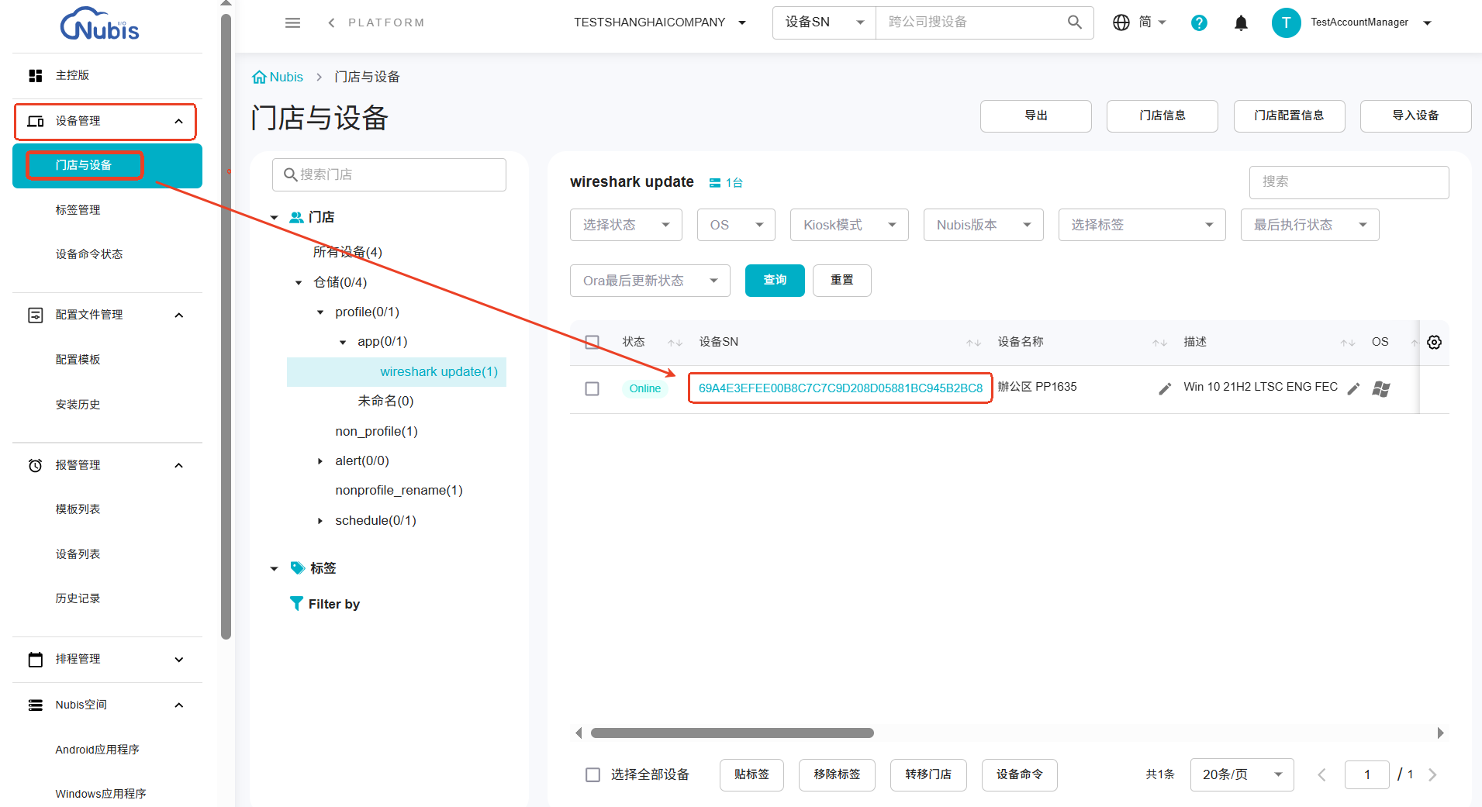Click the sidebar vertical scrollbar
Screen dimensions: 1482x807
coord(226,326)
